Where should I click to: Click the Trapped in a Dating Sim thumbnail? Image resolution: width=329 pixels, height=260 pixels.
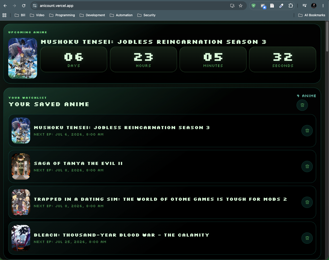tap(21, 202)
